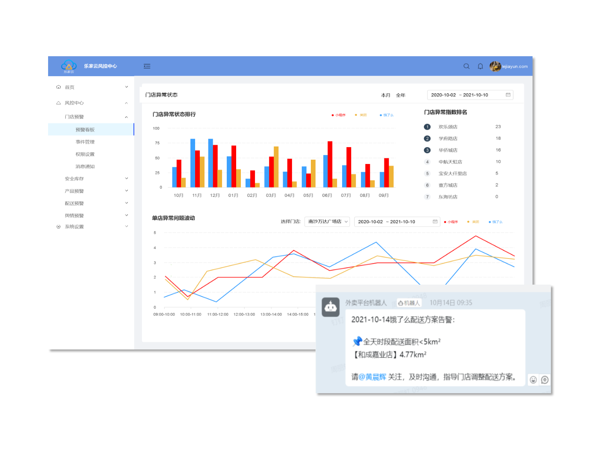The width and height of the screenshot is (599, 449).
Task: Open the 南沙万达广场店 store dropdown
Action: [328, 222]
